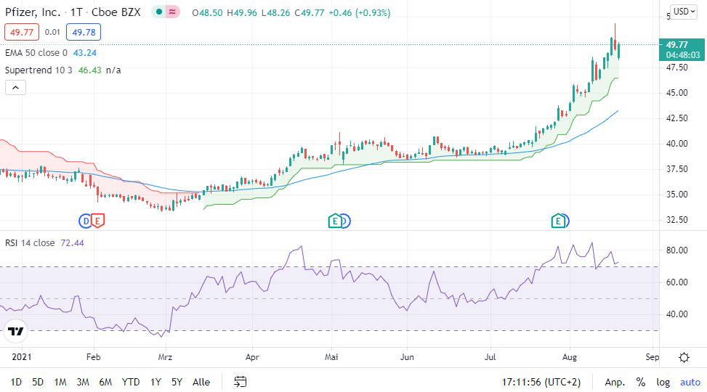
Task: Click the 45.00 price axis label
Action: pos(676,93)
